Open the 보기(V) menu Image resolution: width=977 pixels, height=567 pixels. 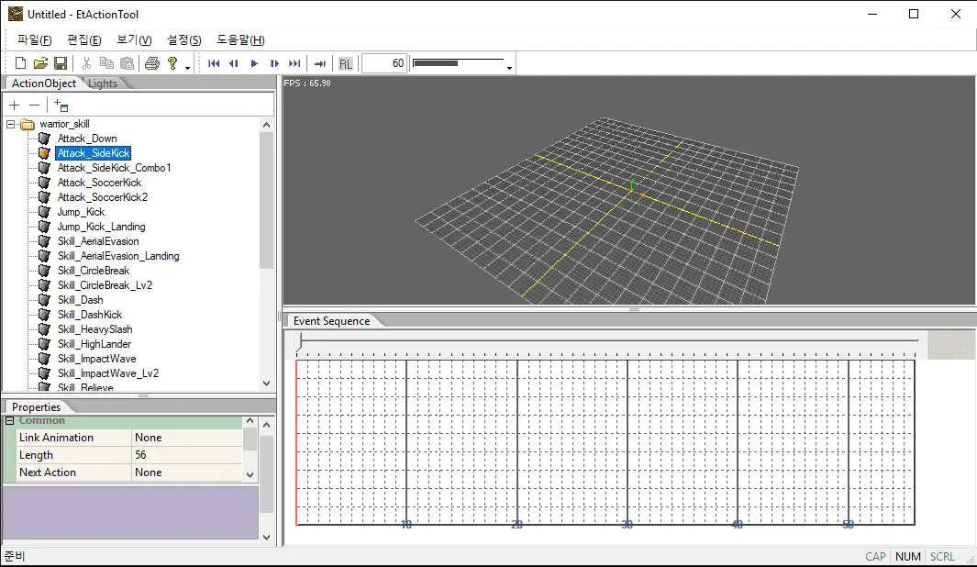pos(134,39)
